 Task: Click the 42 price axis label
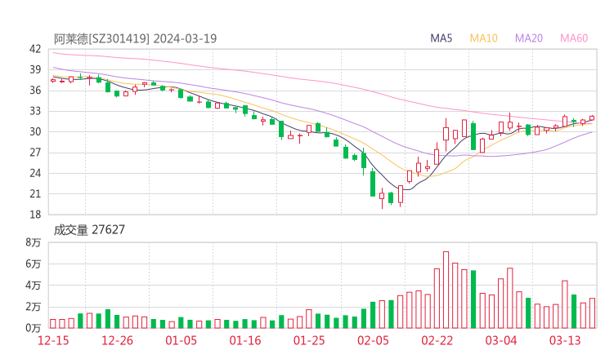click(35, 49)
